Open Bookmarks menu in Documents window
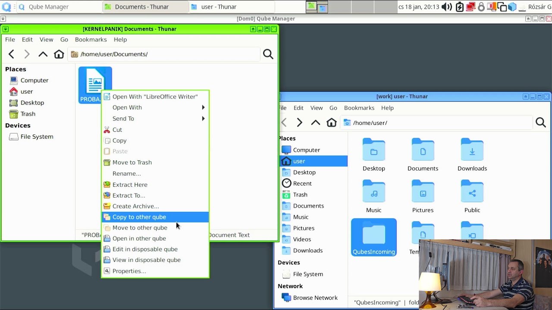This screenshot has width=552, height=310. (91, 40)
